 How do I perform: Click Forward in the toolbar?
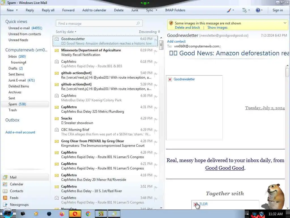(68, 10)
